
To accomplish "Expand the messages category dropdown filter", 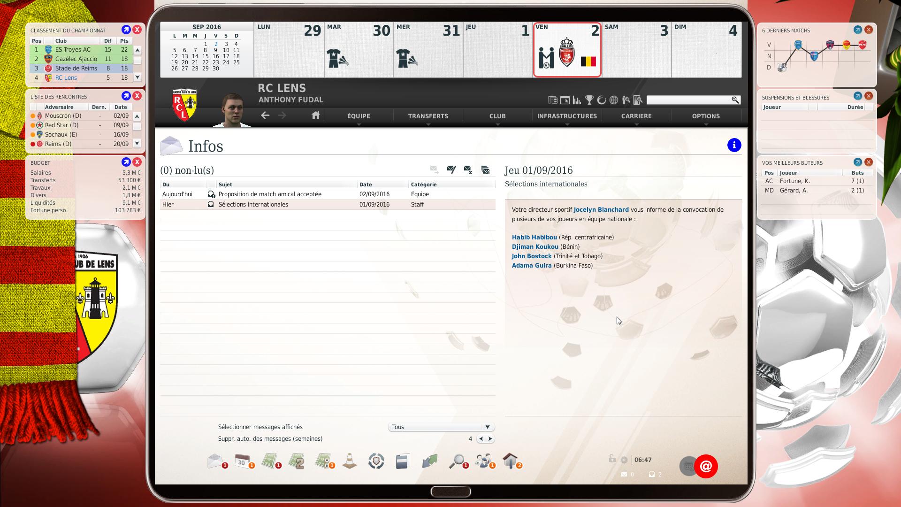I will click(488, 427).
